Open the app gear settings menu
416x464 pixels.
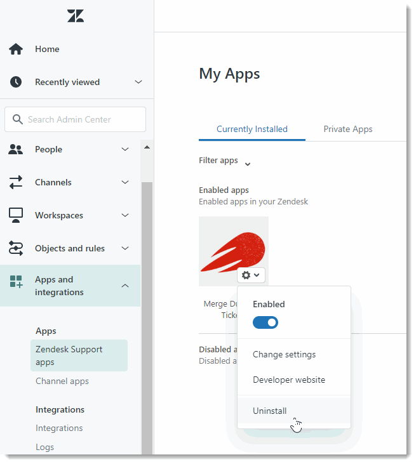pos(251,275)
